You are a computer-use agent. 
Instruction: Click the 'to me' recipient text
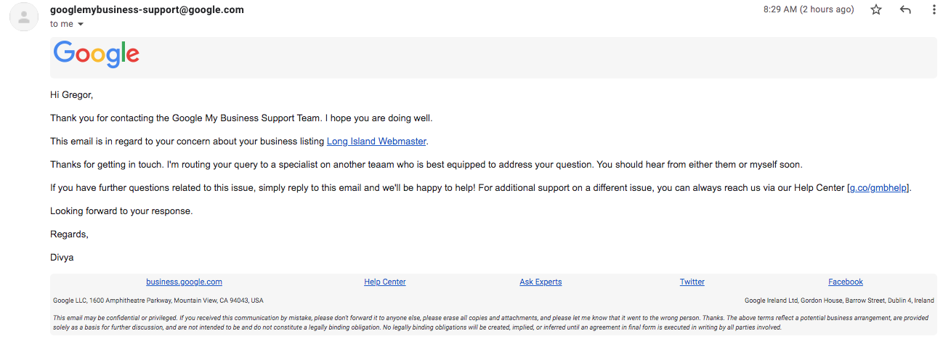point(62,24)
